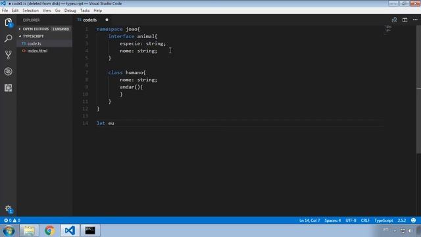This screenshot has width=421, height=237.
Task: Click Visual Studio Code taskbar icon
Action: (70, 230)
